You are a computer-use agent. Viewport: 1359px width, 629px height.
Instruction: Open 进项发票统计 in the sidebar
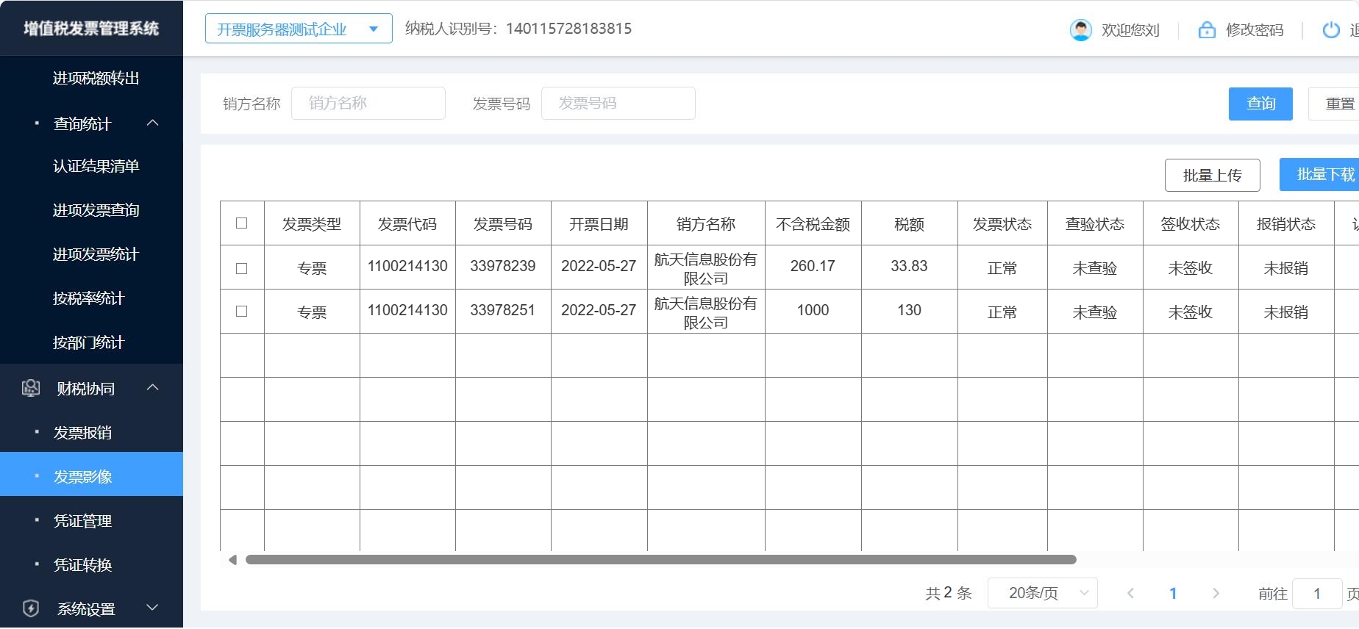96,255
